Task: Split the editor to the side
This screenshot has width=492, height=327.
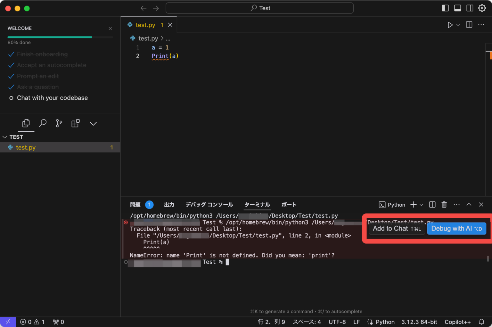Action: (x=469, y=25)
